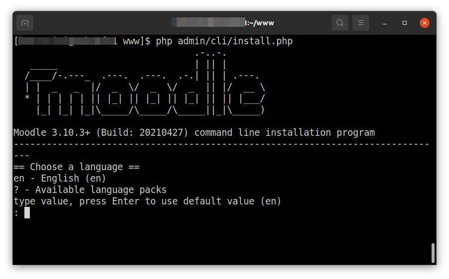Click the Moodle ASCII art logo
This screenshot has width=449, height=279.
[x=145, y=83]
